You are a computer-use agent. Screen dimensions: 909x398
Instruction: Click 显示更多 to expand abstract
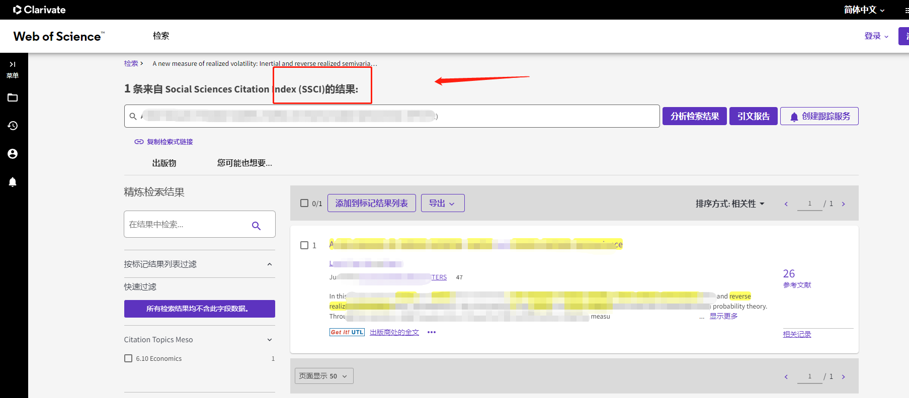[x=723, y=316]
